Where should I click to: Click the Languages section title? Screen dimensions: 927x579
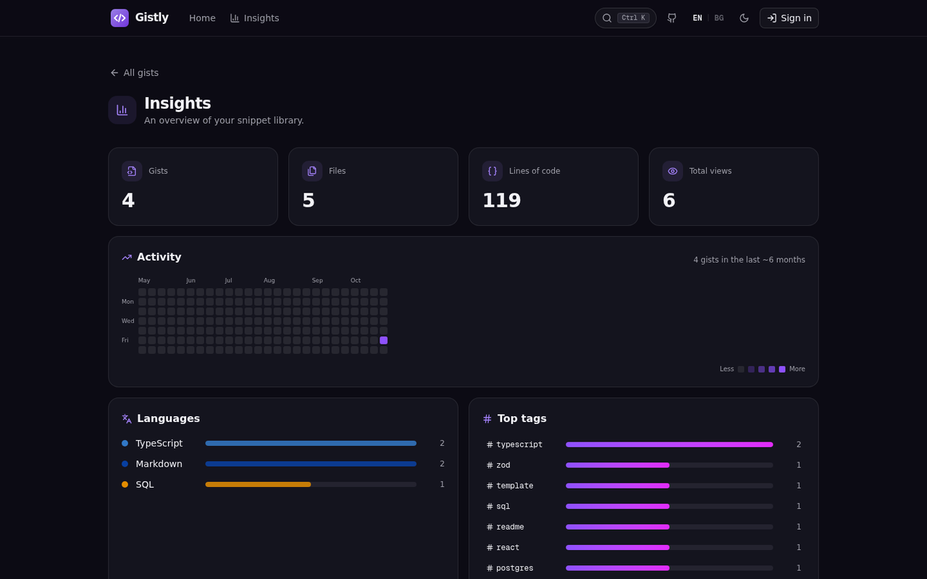pos(168,418)
